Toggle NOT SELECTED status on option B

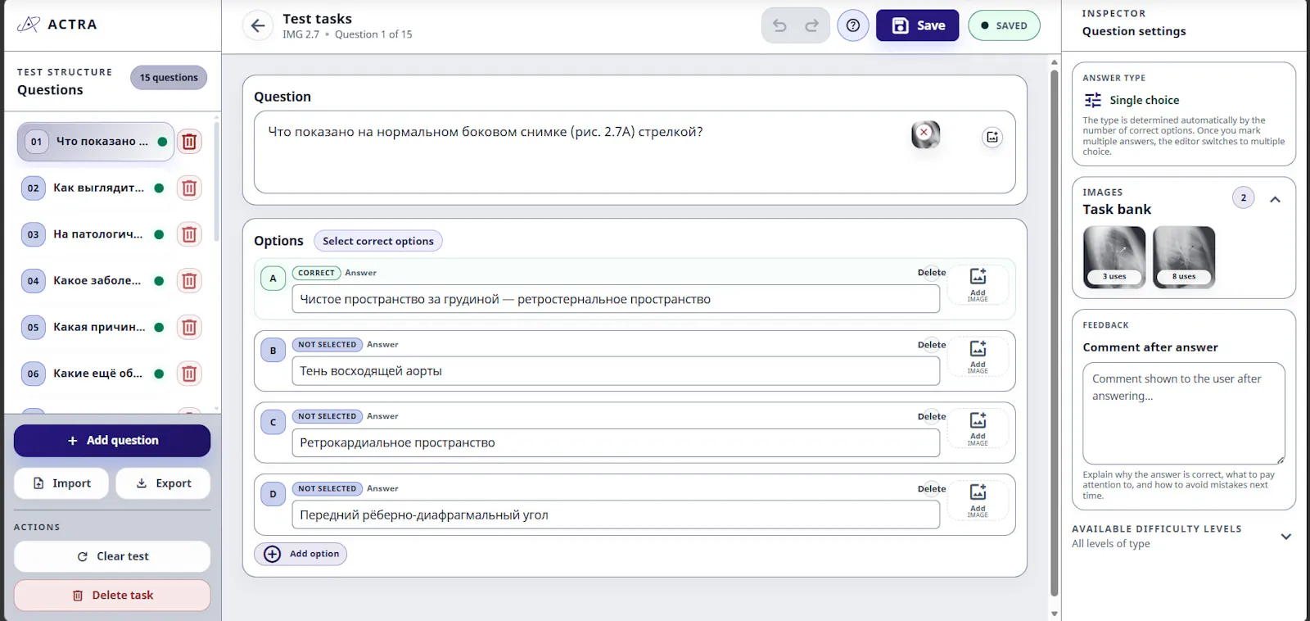pos(327,345)
